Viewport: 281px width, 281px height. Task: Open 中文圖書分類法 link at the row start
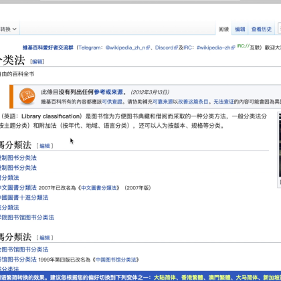click(x=18, y=187)
